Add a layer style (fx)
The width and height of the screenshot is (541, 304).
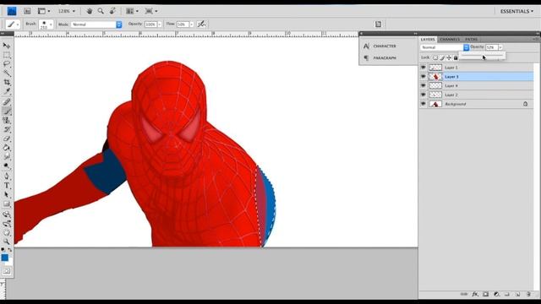[475, 294]
